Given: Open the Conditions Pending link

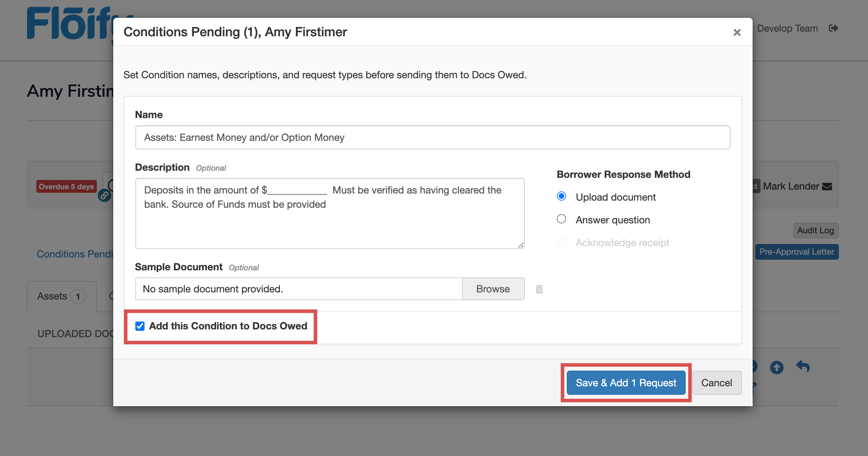Looking at the screenshot, I should coord(75,254).
